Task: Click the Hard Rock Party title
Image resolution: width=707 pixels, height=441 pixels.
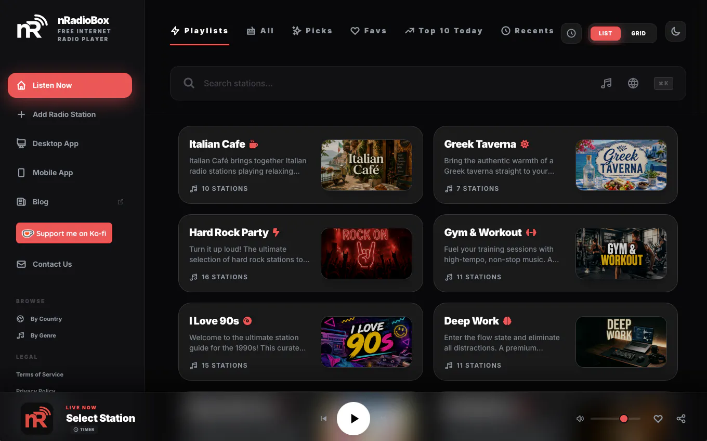Action: tap(229, 232)
